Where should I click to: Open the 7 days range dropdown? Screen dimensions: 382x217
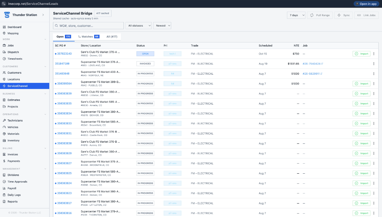pyautogui.click(x=296, y=15)
